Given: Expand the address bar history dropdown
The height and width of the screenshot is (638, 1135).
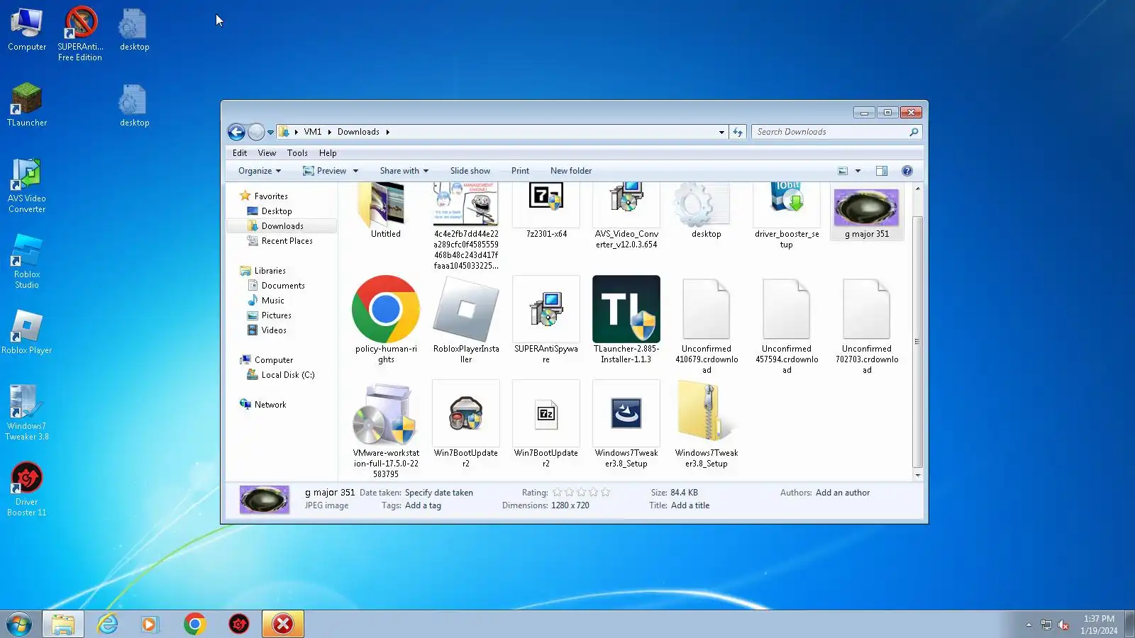Looking at the screenshot, I should click(x=721, y=132).
